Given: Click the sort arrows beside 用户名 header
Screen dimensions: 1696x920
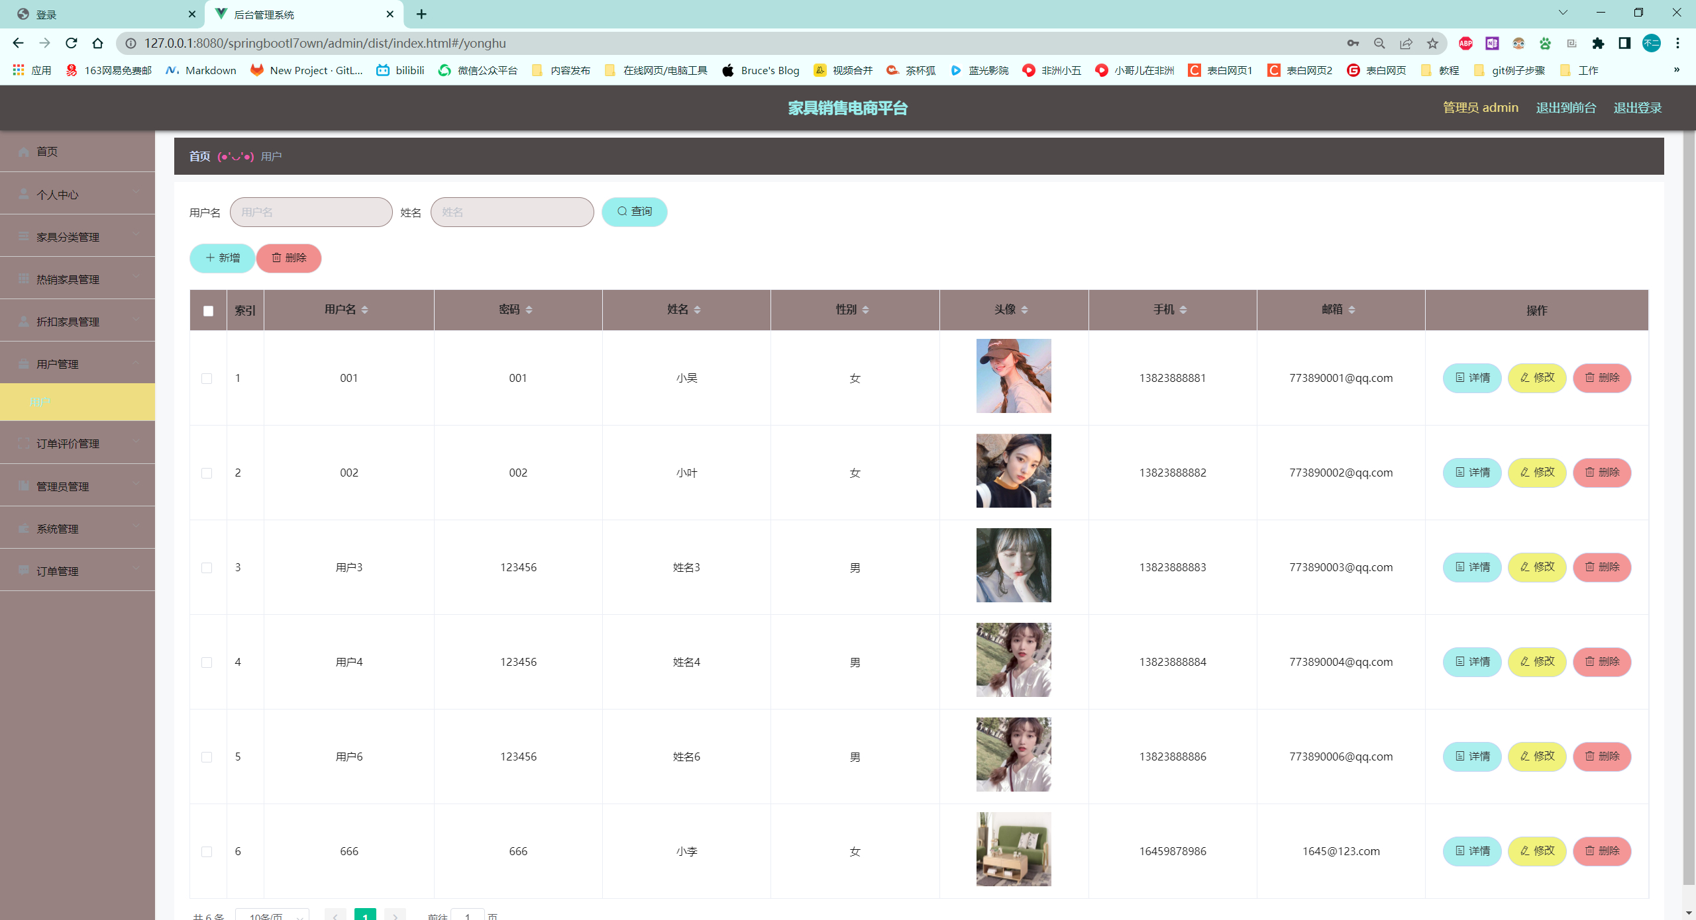Looking at the screenshot, I should pyautogui.click(x=365, y=310).
